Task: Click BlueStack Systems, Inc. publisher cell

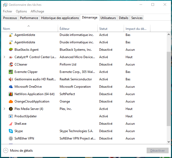Action: pos(76,50)
